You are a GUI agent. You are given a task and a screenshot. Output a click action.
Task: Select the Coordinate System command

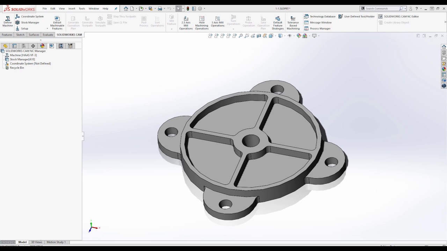point(29,16)
